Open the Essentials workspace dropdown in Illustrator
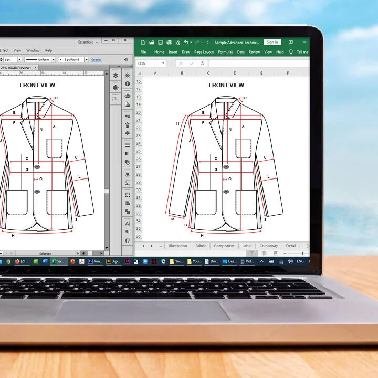The image size is (378, 378). click(88, 42)
